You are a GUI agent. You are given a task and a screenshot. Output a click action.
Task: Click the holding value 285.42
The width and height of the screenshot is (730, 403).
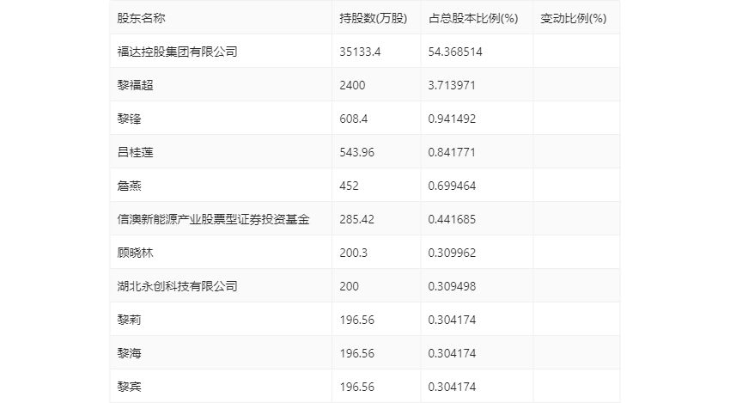click(x=356, y=219)
